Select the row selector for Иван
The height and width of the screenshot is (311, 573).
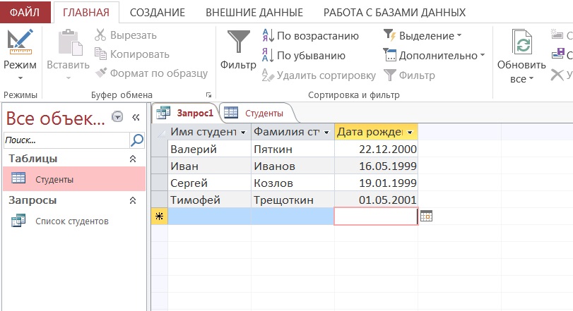coord(160,166)
